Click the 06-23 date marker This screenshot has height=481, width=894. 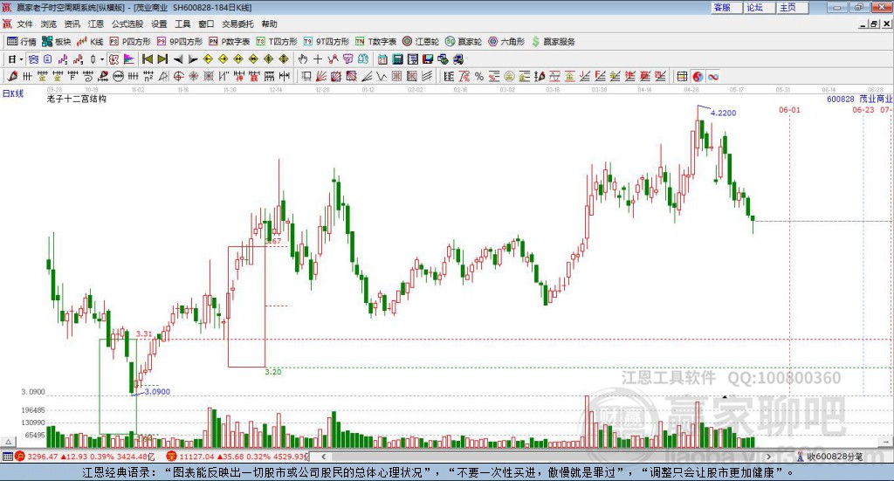pos(863,109)
